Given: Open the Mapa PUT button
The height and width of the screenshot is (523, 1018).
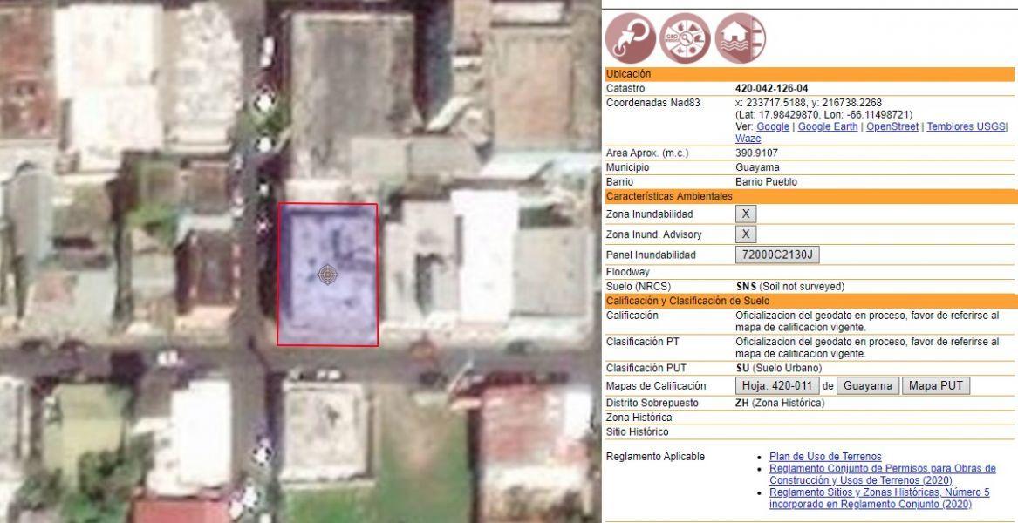Looking at the screenshot, I should tap(935, 385).
